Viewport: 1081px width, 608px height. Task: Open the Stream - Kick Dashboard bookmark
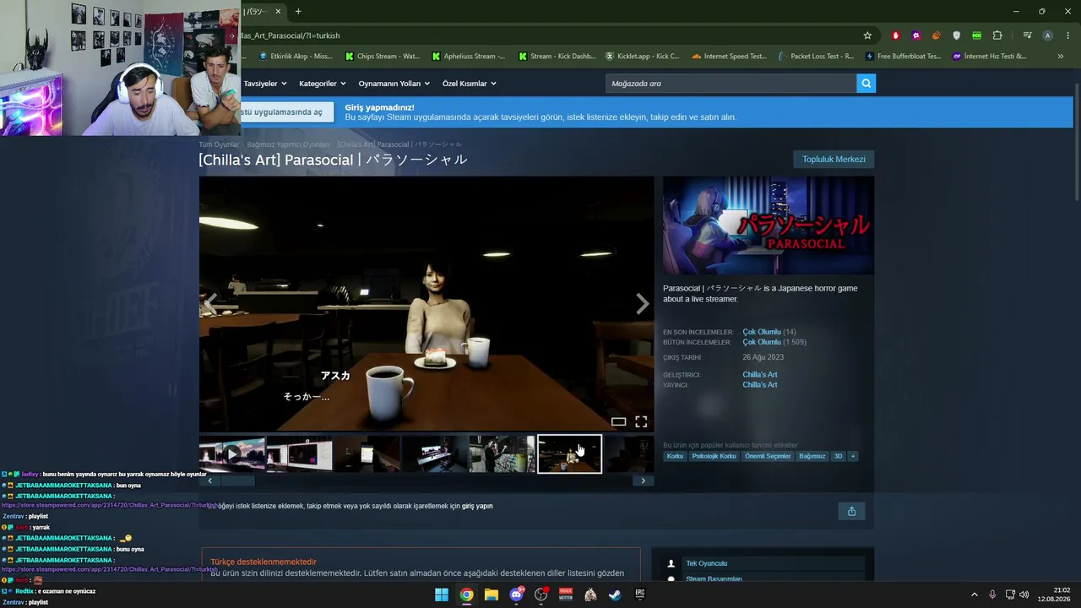557,57
